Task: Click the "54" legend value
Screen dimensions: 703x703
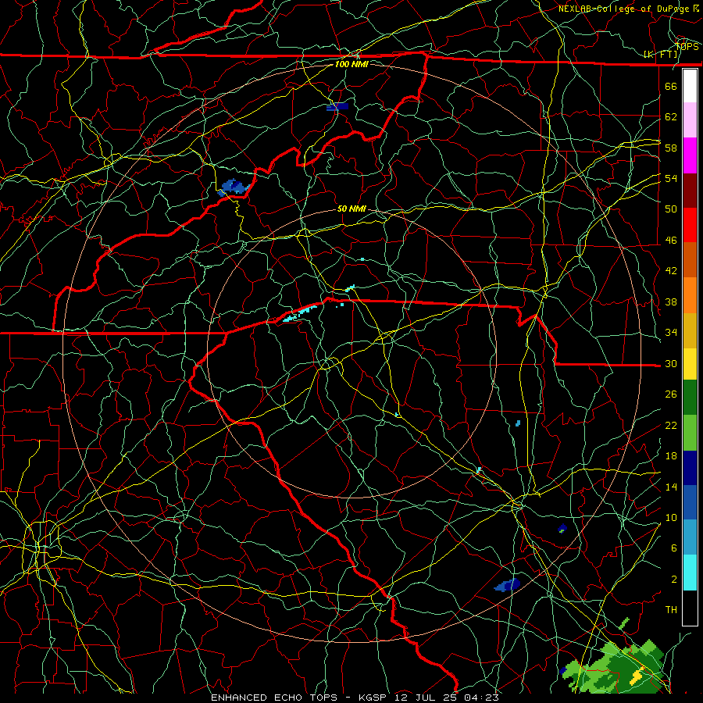Action: (671, 178)
